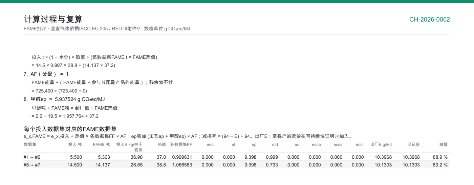Screen dimensions: 474x185
Task: Click the FAME 吨 column header
Action: pos(101,144)
